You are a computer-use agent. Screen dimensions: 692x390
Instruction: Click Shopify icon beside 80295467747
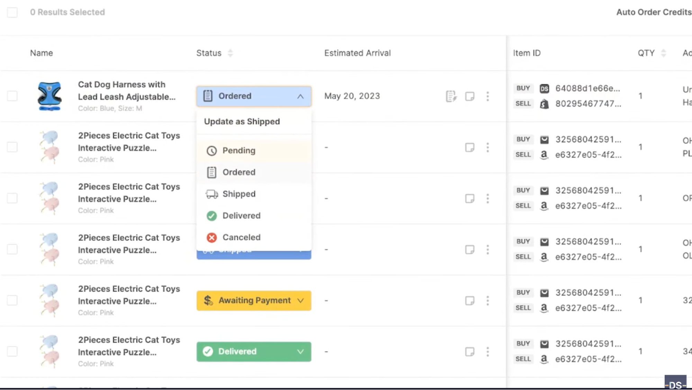pyautogui.click(x=544, y=104)
